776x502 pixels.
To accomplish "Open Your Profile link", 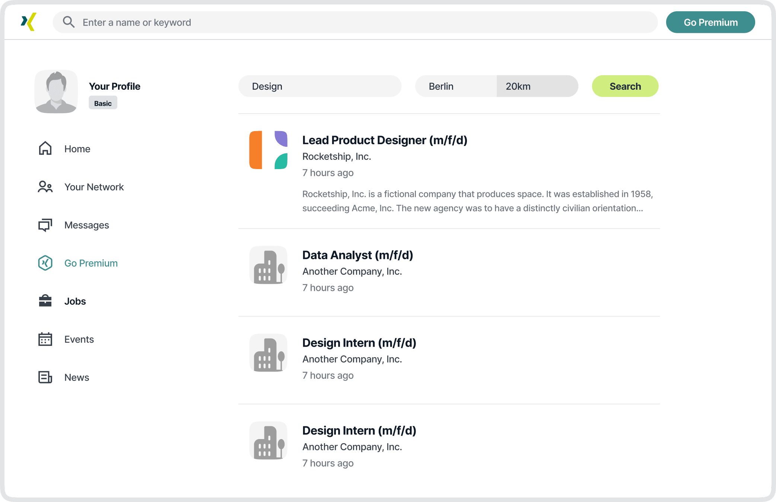I will point(115,86).
